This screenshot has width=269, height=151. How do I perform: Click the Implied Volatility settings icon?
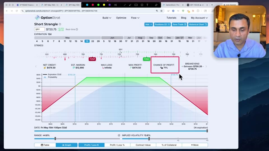click(x=119, y=135)
